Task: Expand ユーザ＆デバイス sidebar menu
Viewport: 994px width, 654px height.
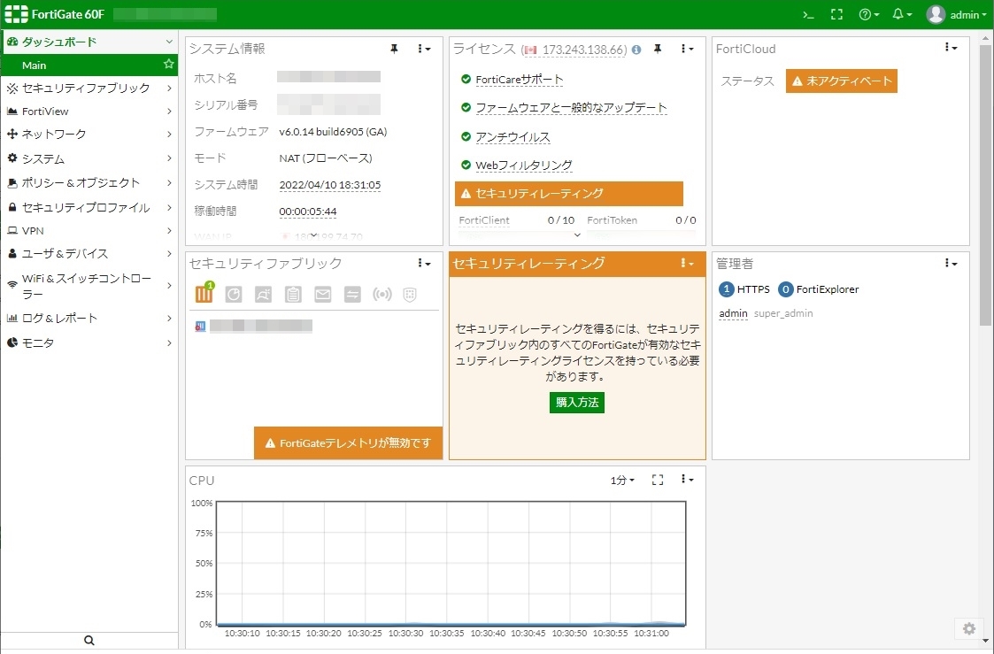Action: tap(89, 253)
